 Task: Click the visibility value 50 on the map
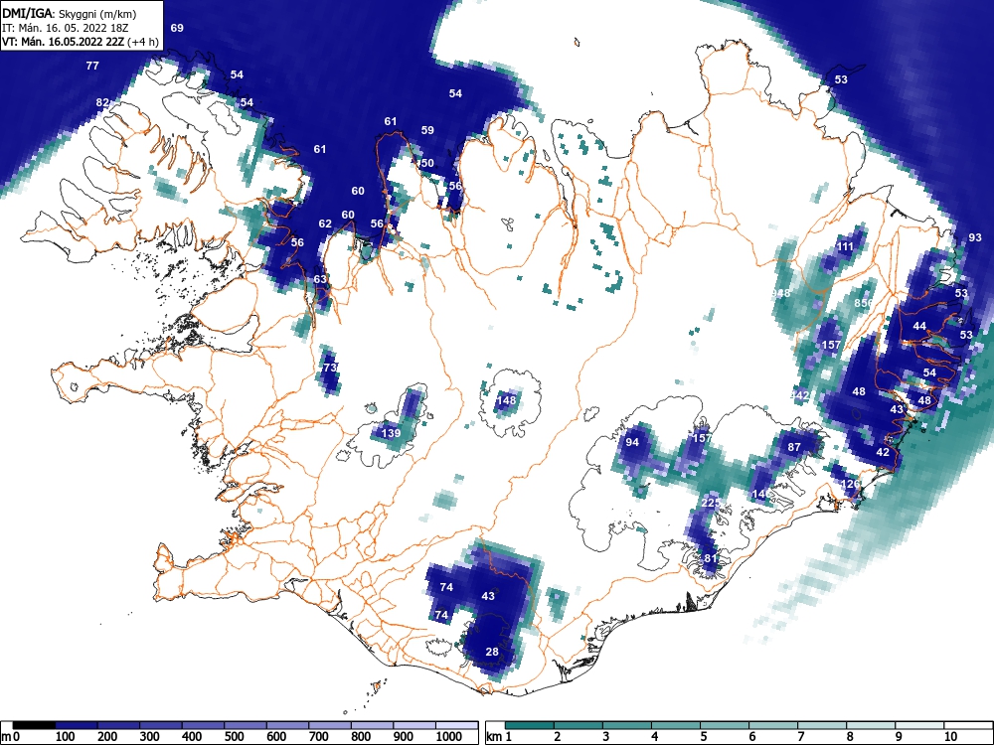point(427,163)
